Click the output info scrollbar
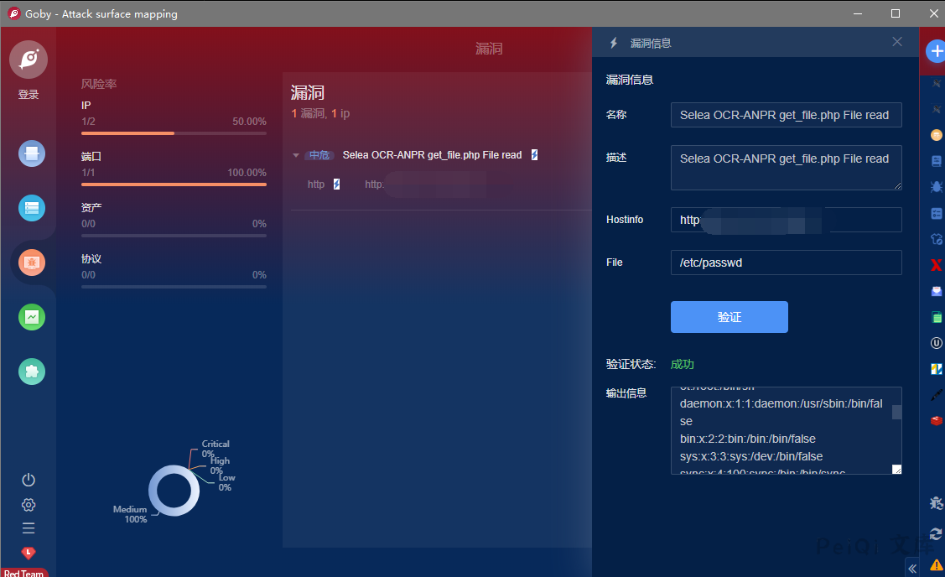 [896, 412]
